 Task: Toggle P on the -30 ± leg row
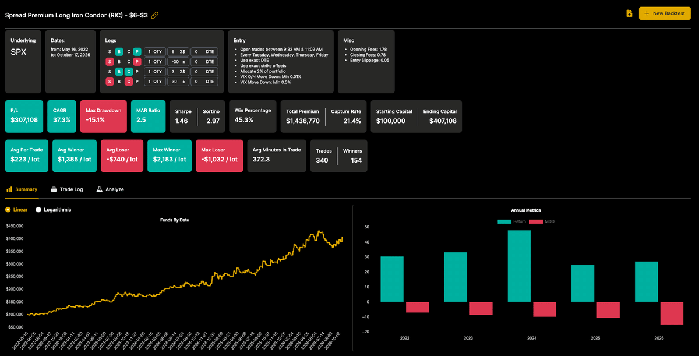[x=137, y=62]
